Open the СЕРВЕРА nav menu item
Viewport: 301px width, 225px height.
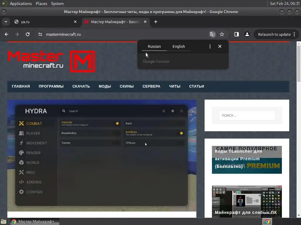(x=151, y=86)
